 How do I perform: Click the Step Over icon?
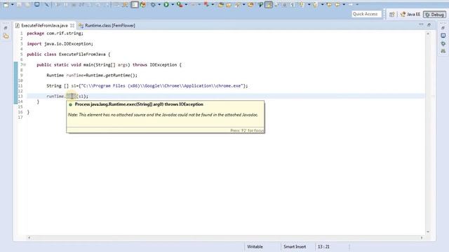(x=98, y=5)
